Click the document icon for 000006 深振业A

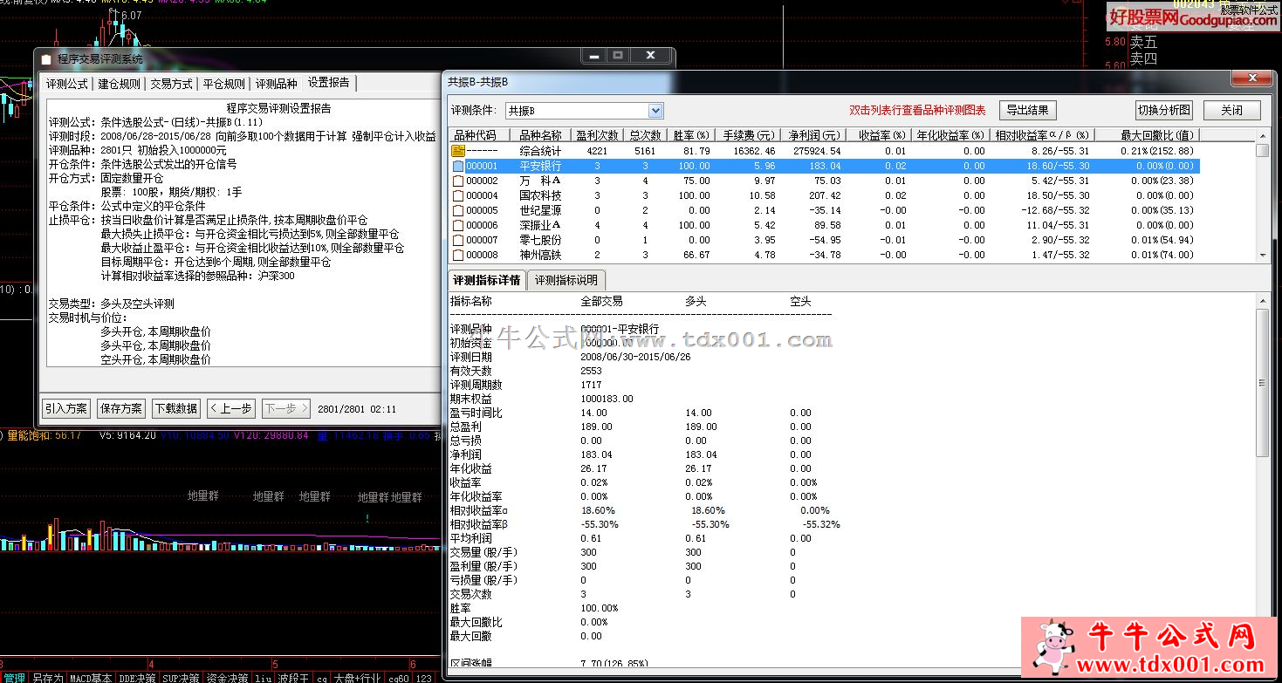457,225
